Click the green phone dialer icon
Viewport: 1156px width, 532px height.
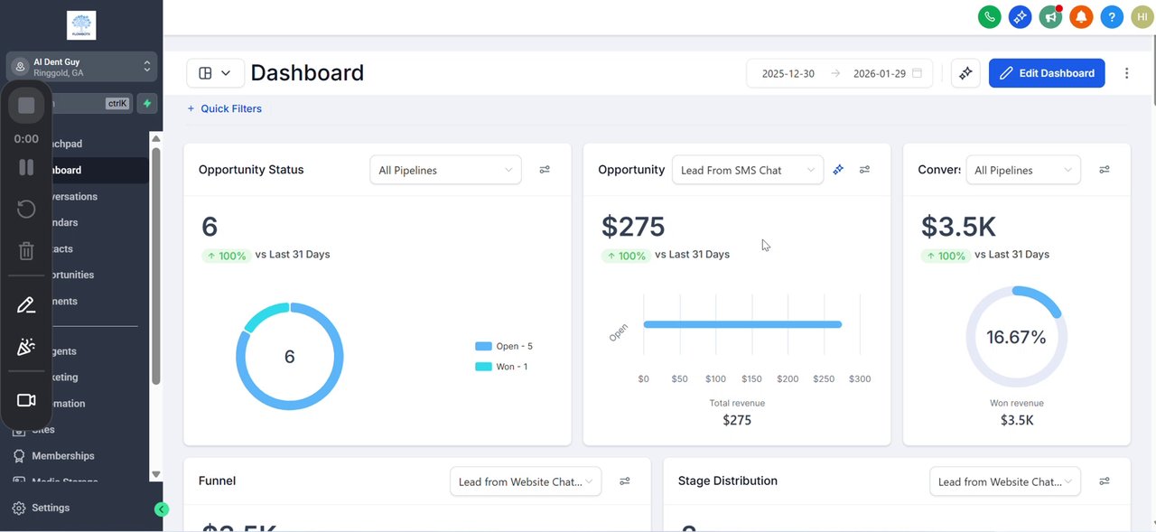pos(990,16)
